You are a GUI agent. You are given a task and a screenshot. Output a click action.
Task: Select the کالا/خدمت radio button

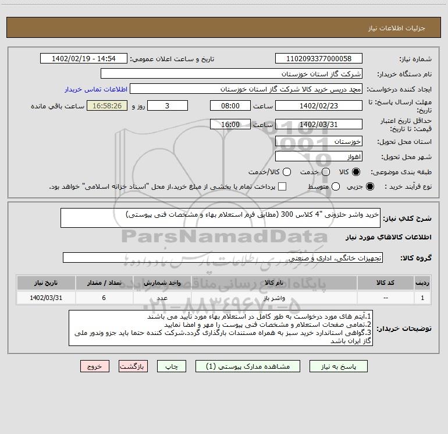pyautogui.click(x=287, y=172)
